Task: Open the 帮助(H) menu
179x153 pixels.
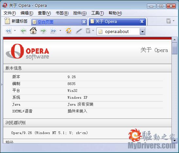Action: (115, 13)
